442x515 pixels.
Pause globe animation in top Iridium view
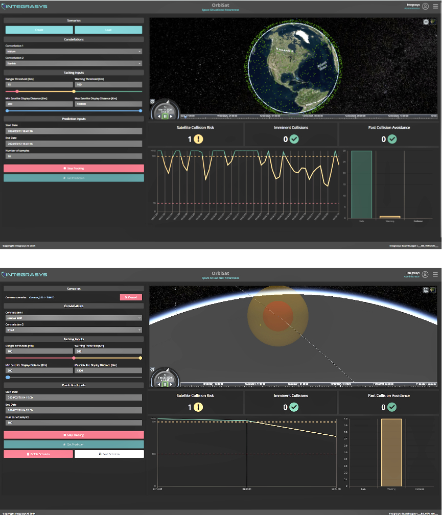pos(165,116)
